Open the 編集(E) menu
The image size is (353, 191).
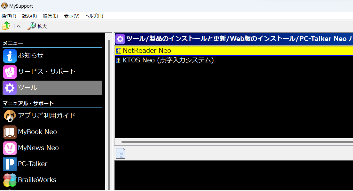click(50, 15)
